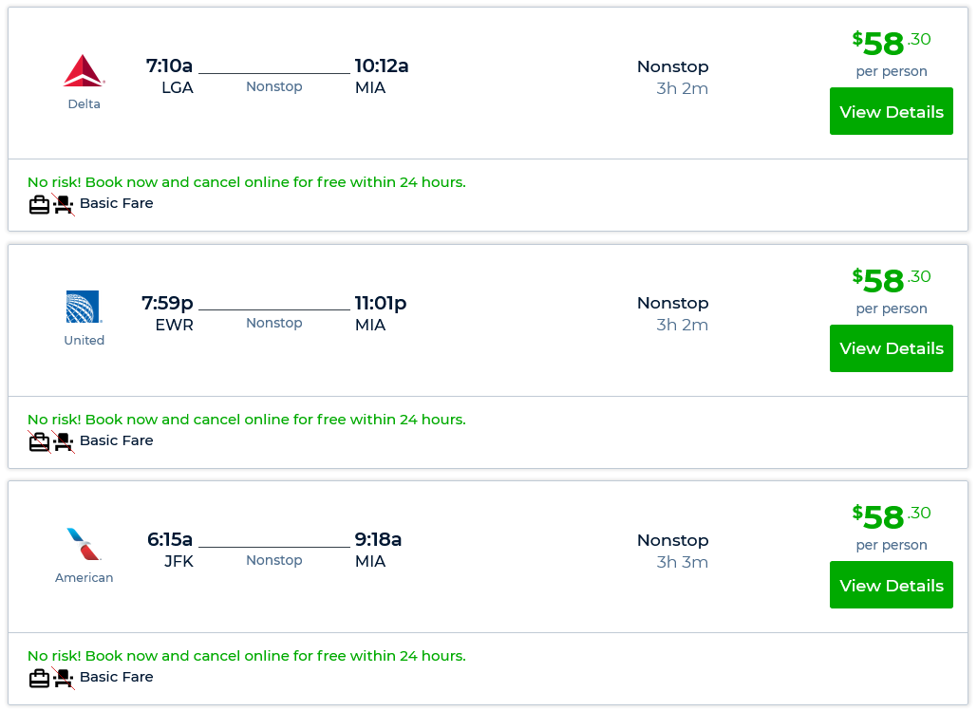Click the $58.30 price on United flight
977x711 pixels.
[x=891, y=280]
